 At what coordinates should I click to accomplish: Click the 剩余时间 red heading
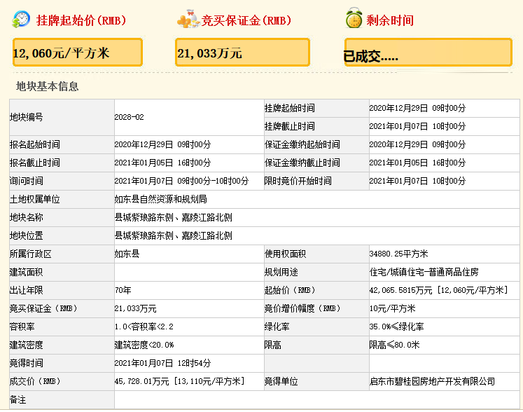click(389, 20)
